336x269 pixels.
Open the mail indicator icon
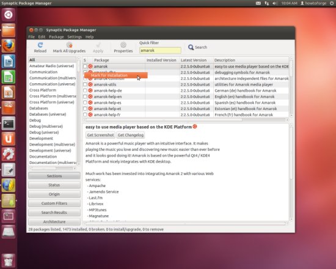tap(258, 3)
